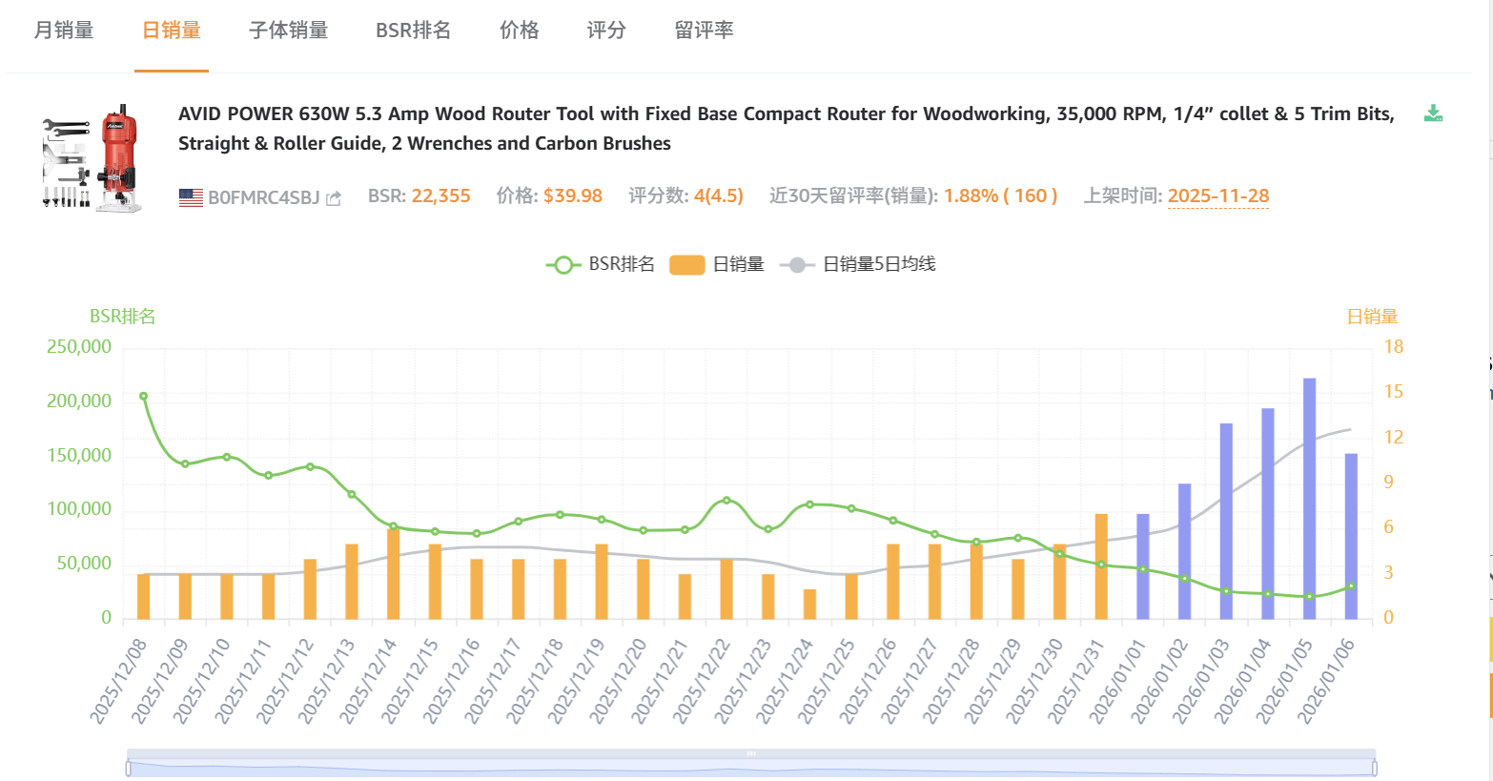
Task: Open the 留评率 tab
Action: click(x=704, y=31)
